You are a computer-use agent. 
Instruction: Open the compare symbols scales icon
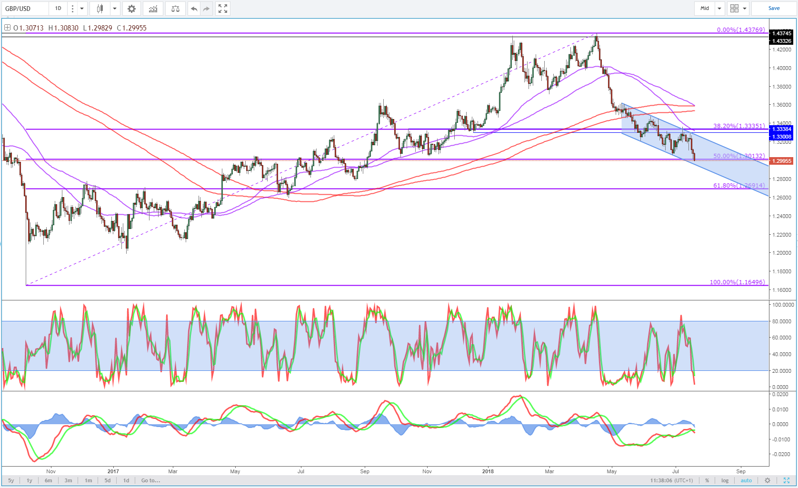point(175,9)
